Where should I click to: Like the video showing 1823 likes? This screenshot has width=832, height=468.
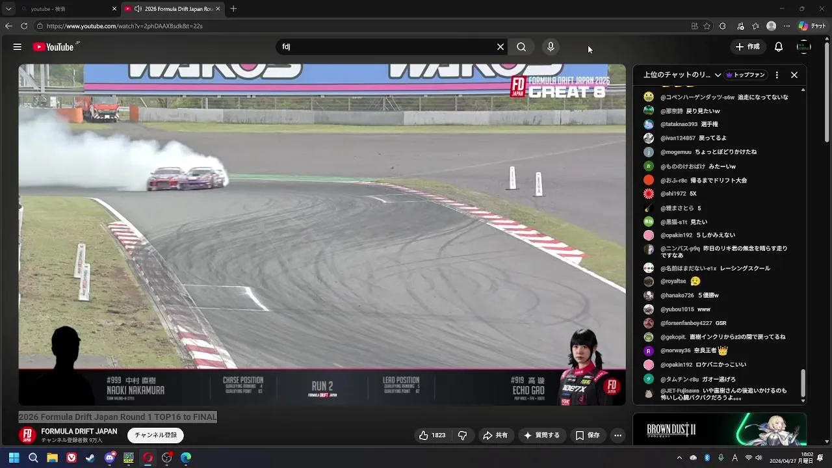coord(432,435)
